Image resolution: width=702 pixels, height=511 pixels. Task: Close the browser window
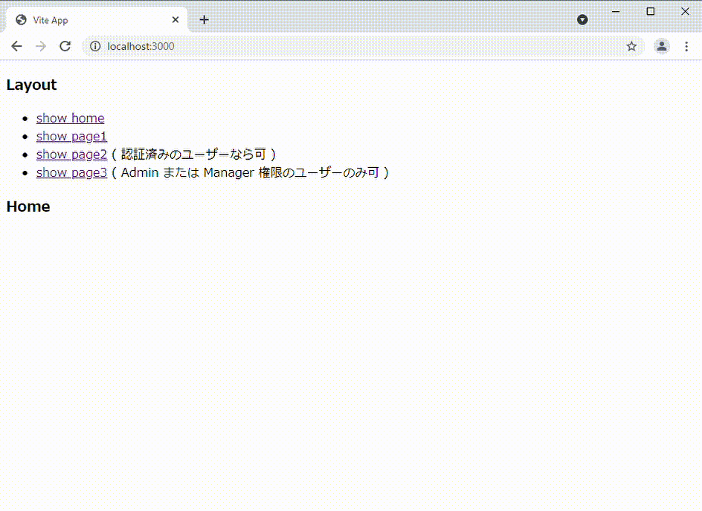click(685, 12)
